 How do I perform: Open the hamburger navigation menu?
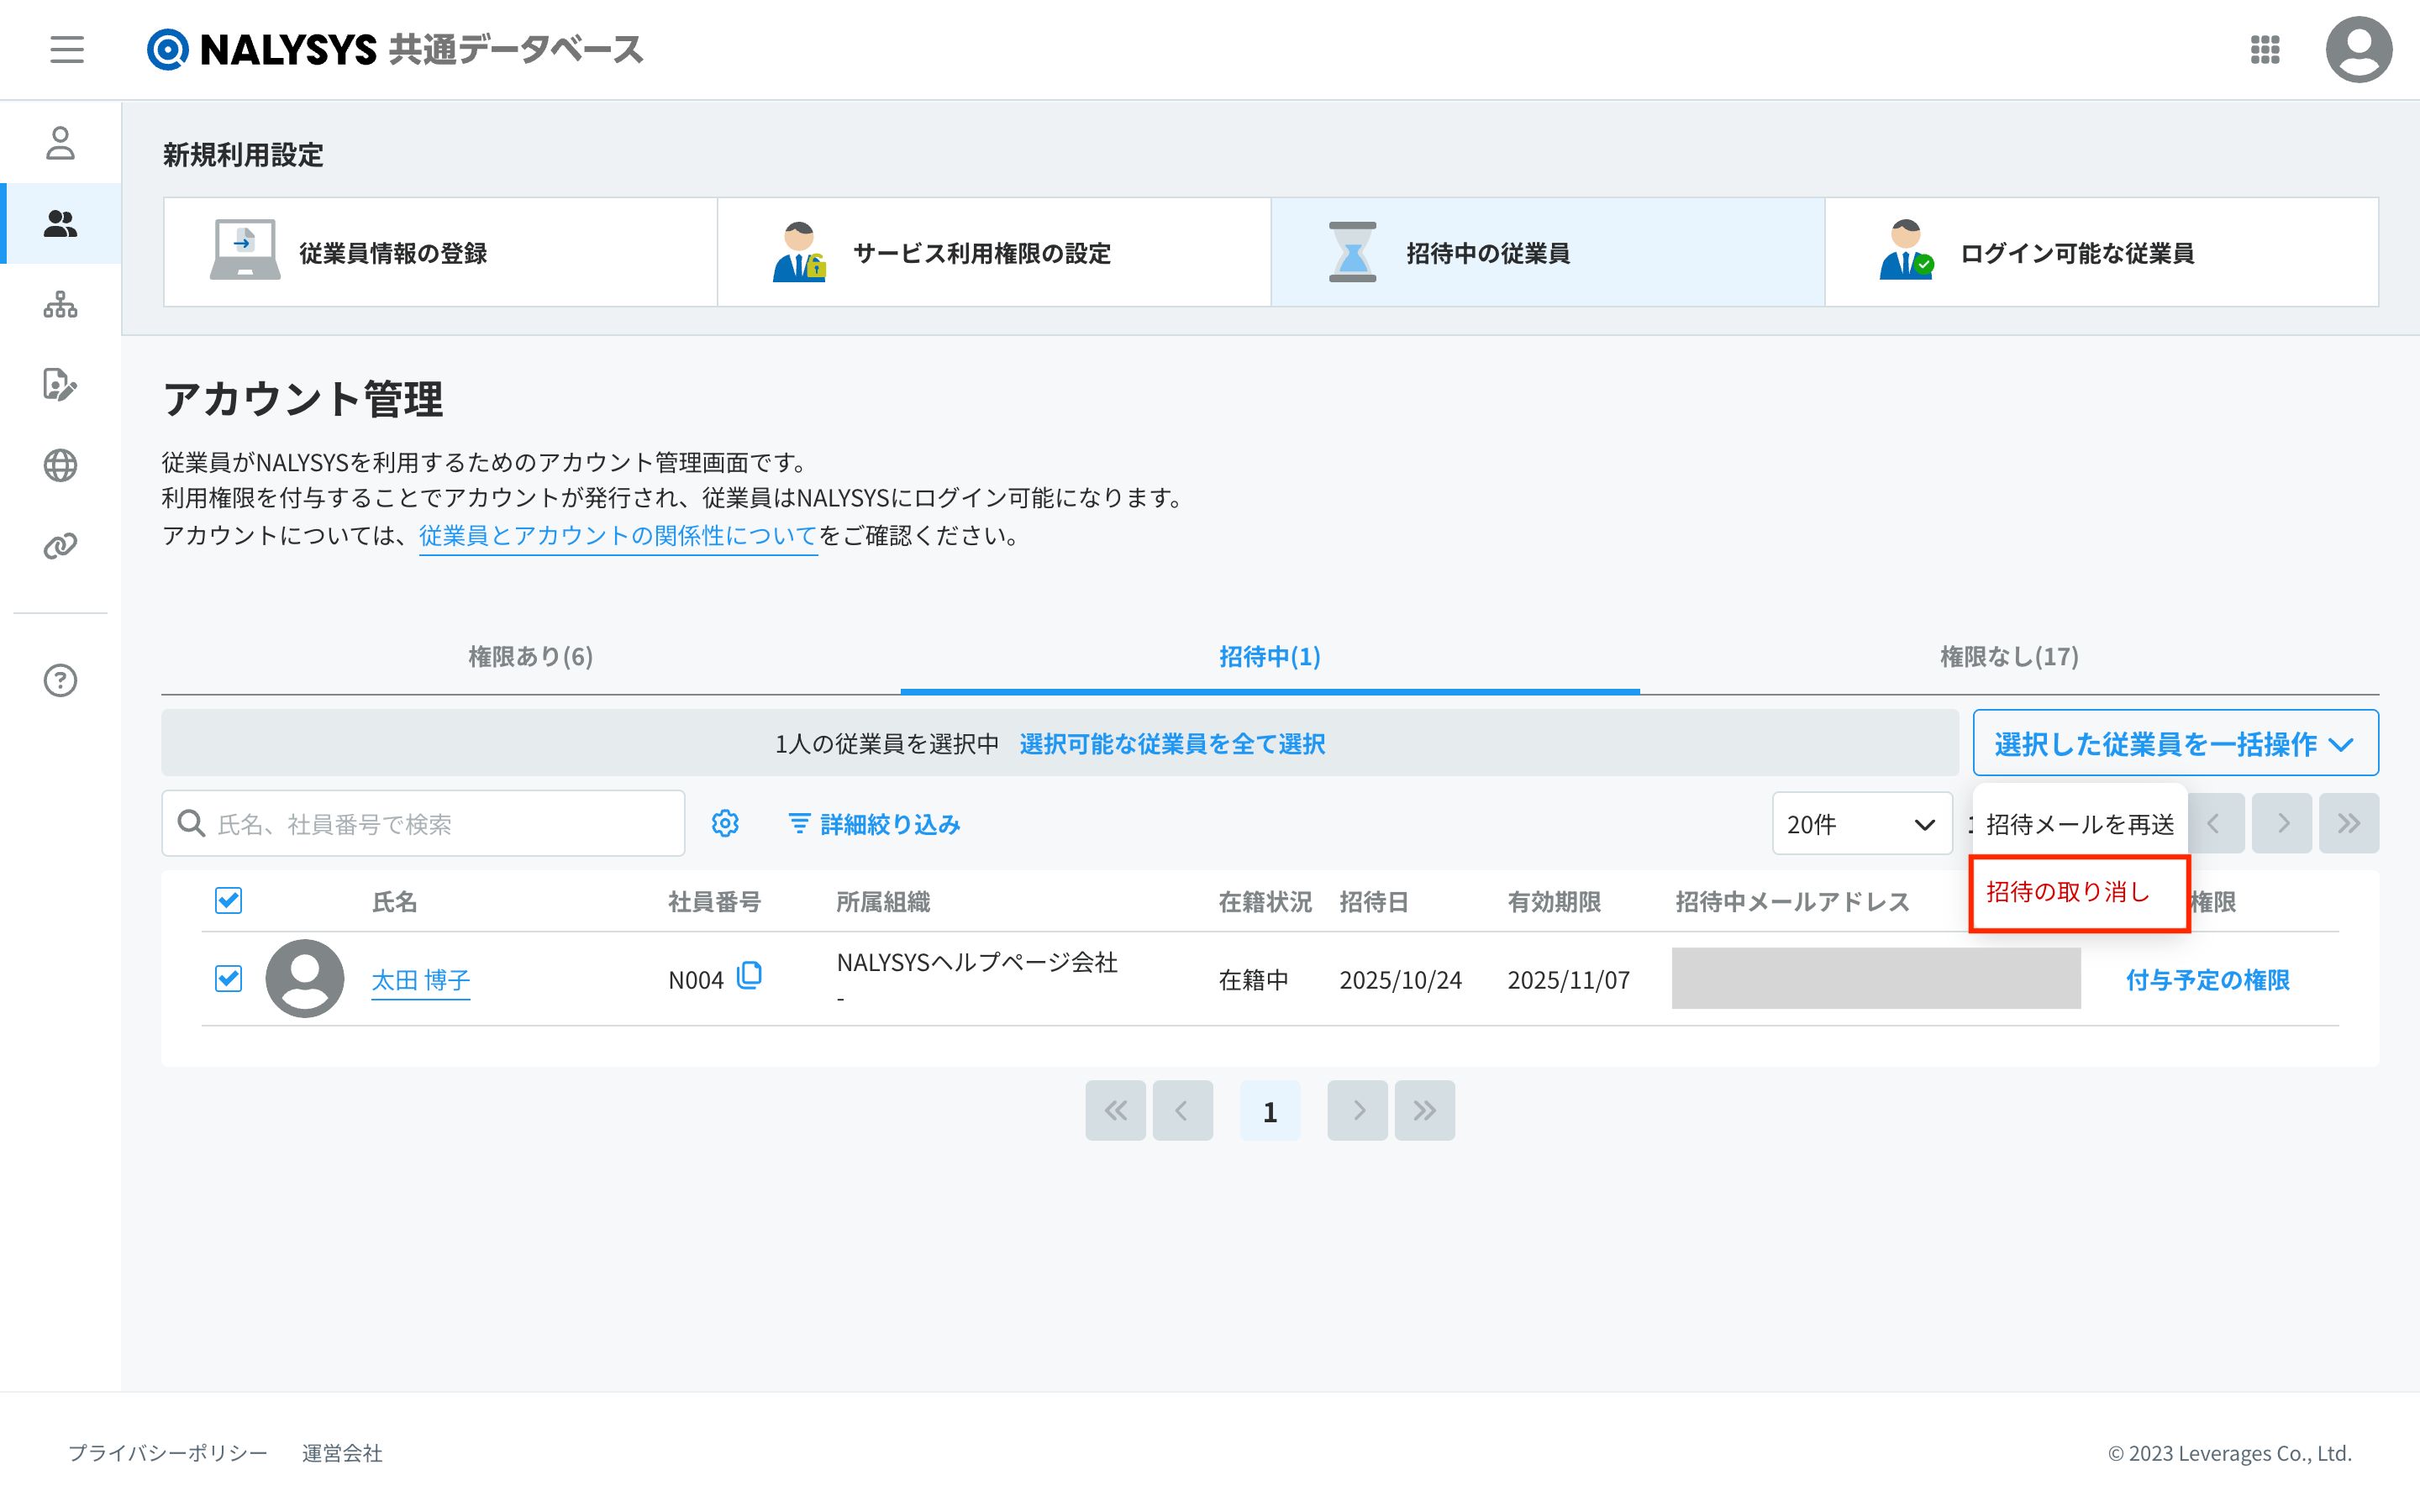tap(67, 49)
